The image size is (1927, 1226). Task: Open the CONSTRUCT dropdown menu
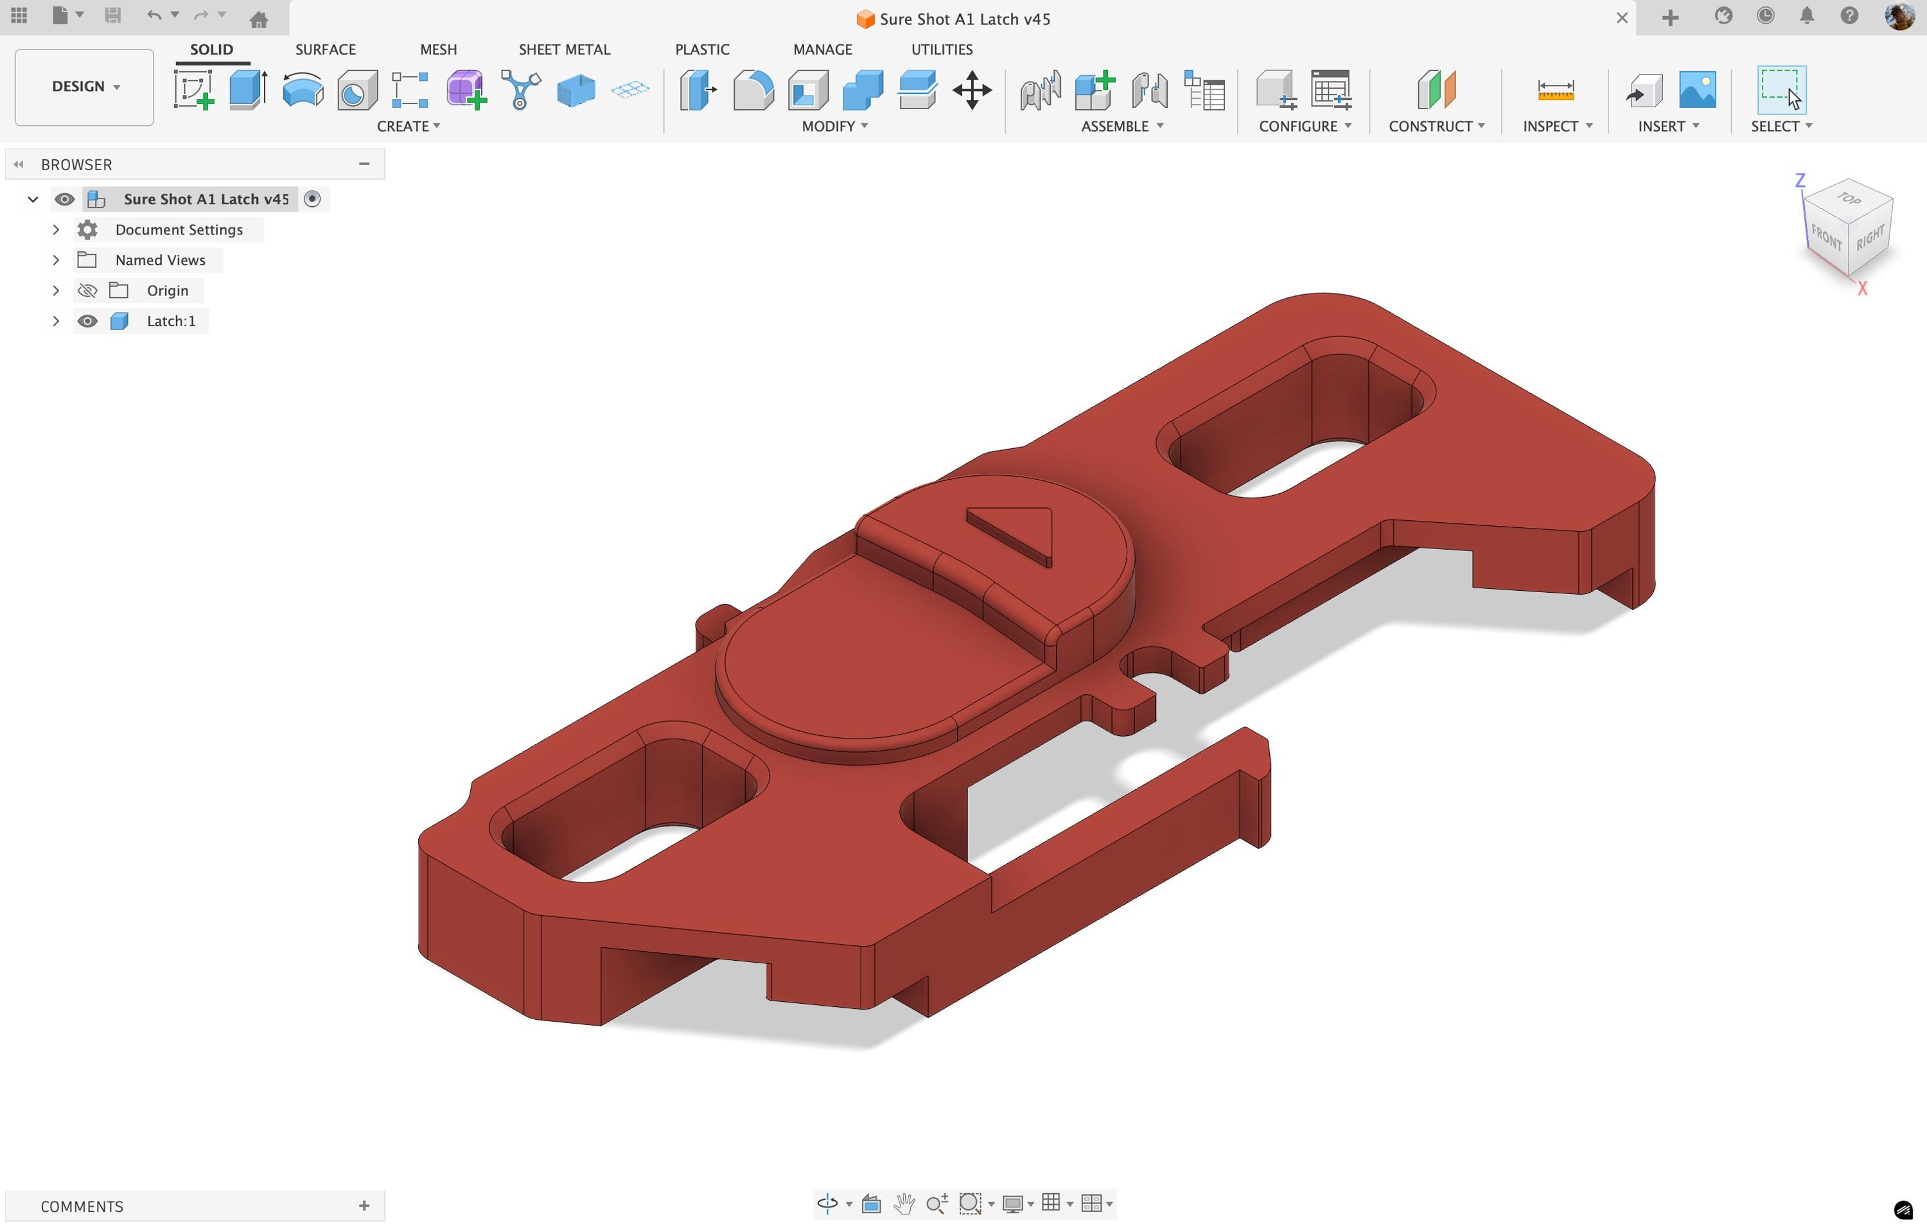tap(1436, 127)
